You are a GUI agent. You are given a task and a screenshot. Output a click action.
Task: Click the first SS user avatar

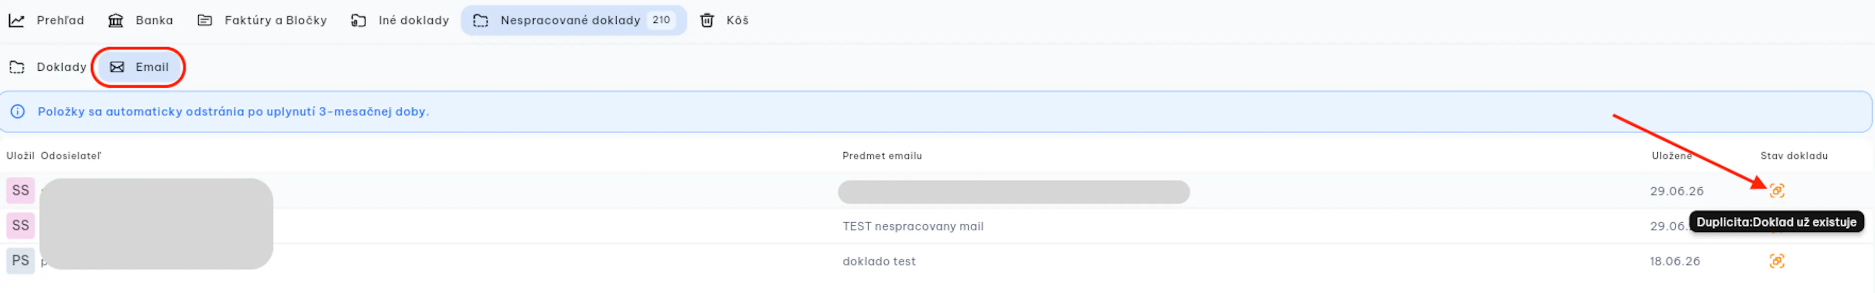(21, 191)
